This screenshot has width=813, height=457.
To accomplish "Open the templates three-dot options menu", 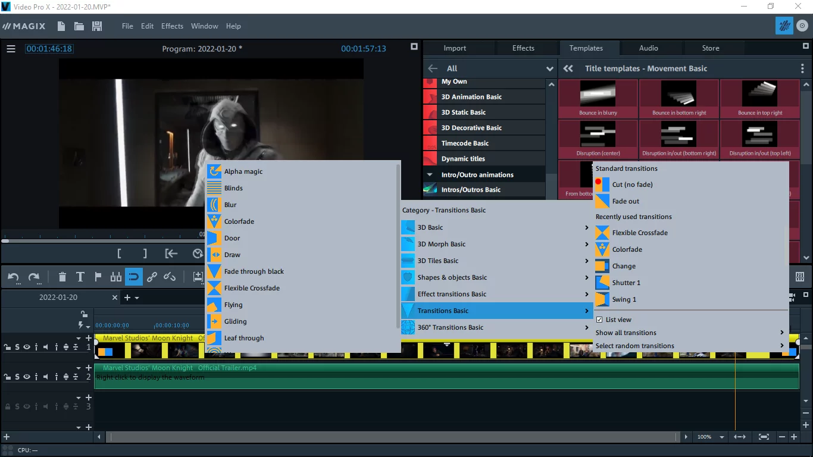I will pos(802,68).
